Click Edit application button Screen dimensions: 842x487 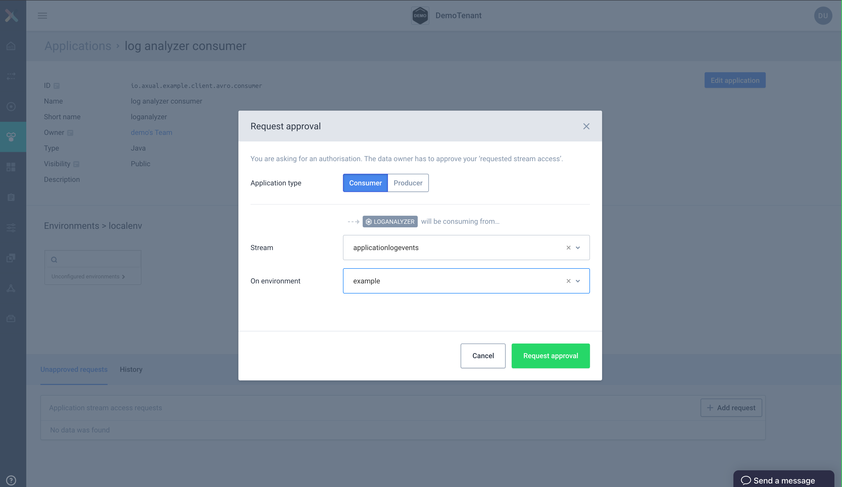[x=735, y=80]
